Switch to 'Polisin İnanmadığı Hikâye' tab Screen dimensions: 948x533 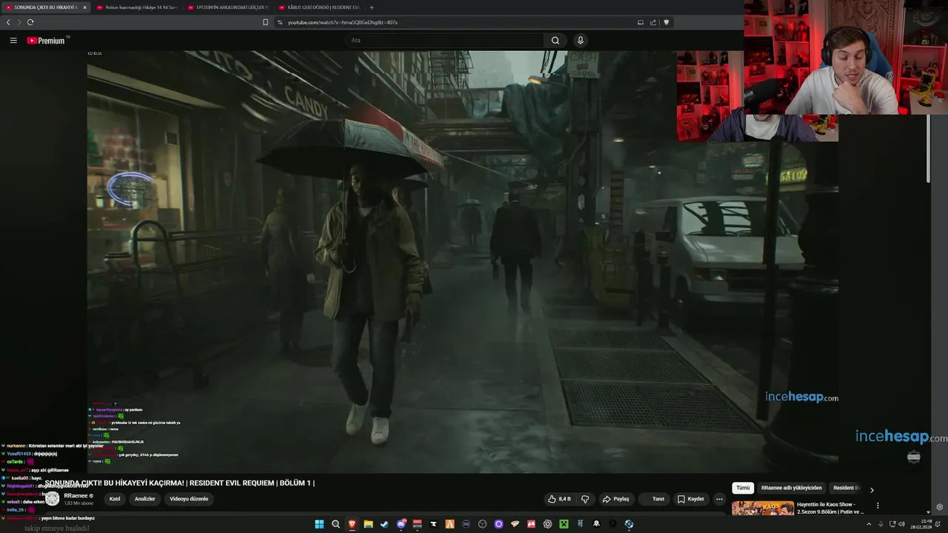(x=137, y=7)
